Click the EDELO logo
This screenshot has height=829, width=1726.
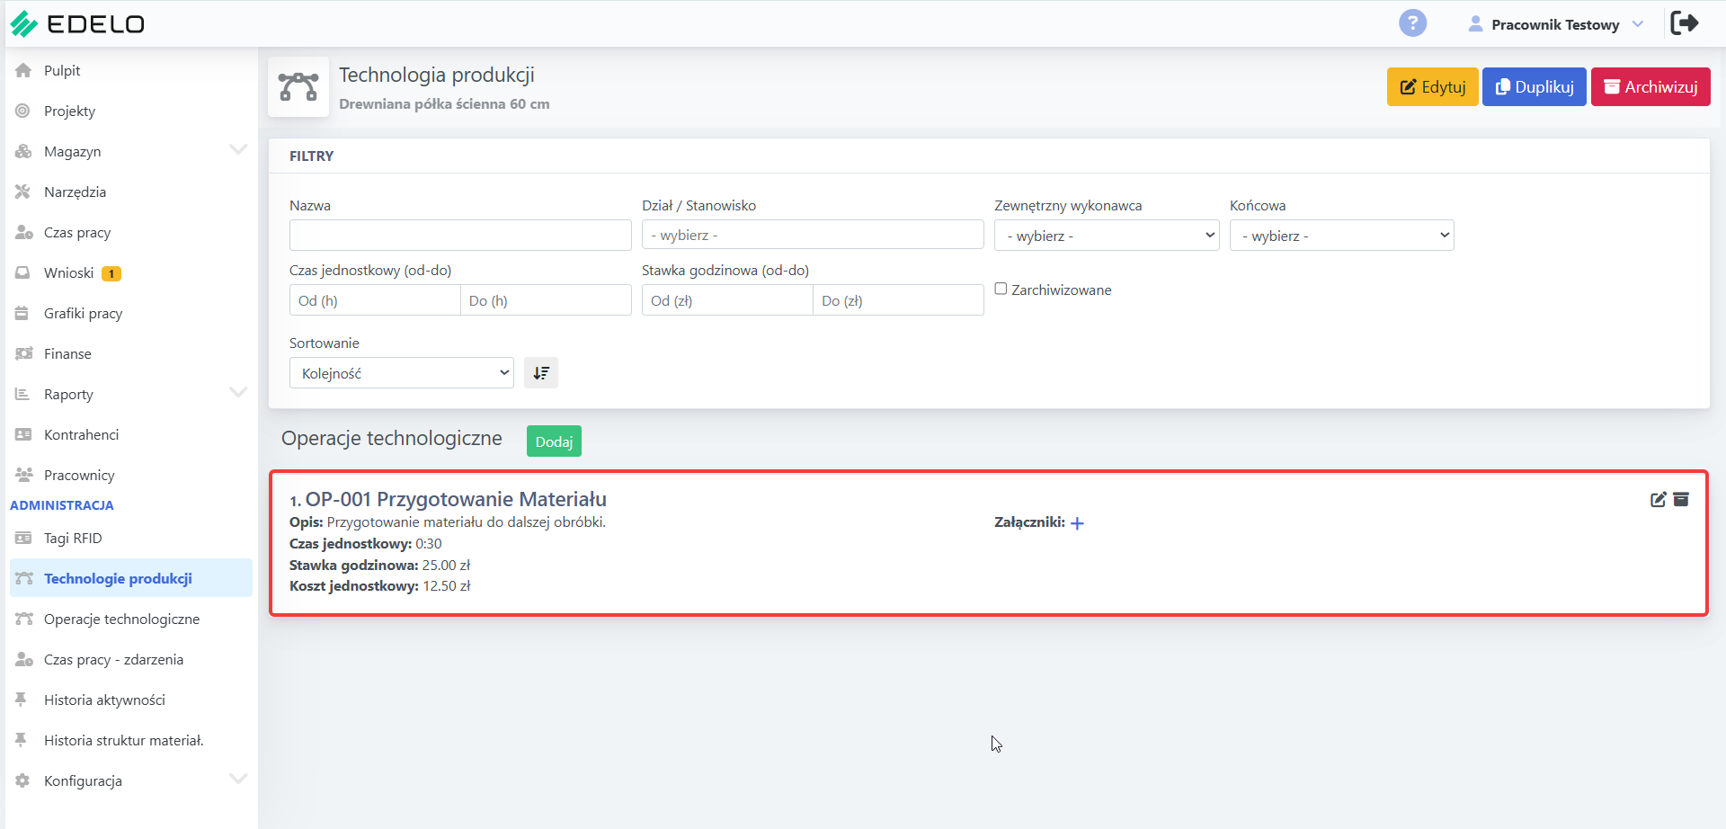[x=77, y=23]
